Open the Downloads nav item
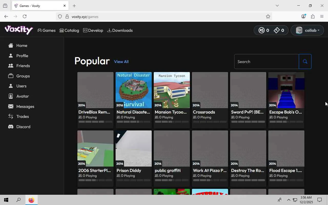The height and width of the screenshot is (205, 328). coord(120,30)
